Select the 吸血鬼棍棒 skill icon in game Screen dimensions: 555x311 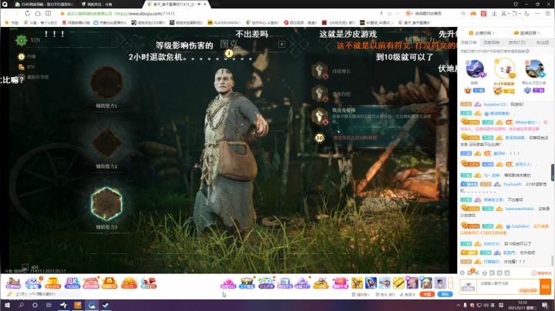coord(320,116)
